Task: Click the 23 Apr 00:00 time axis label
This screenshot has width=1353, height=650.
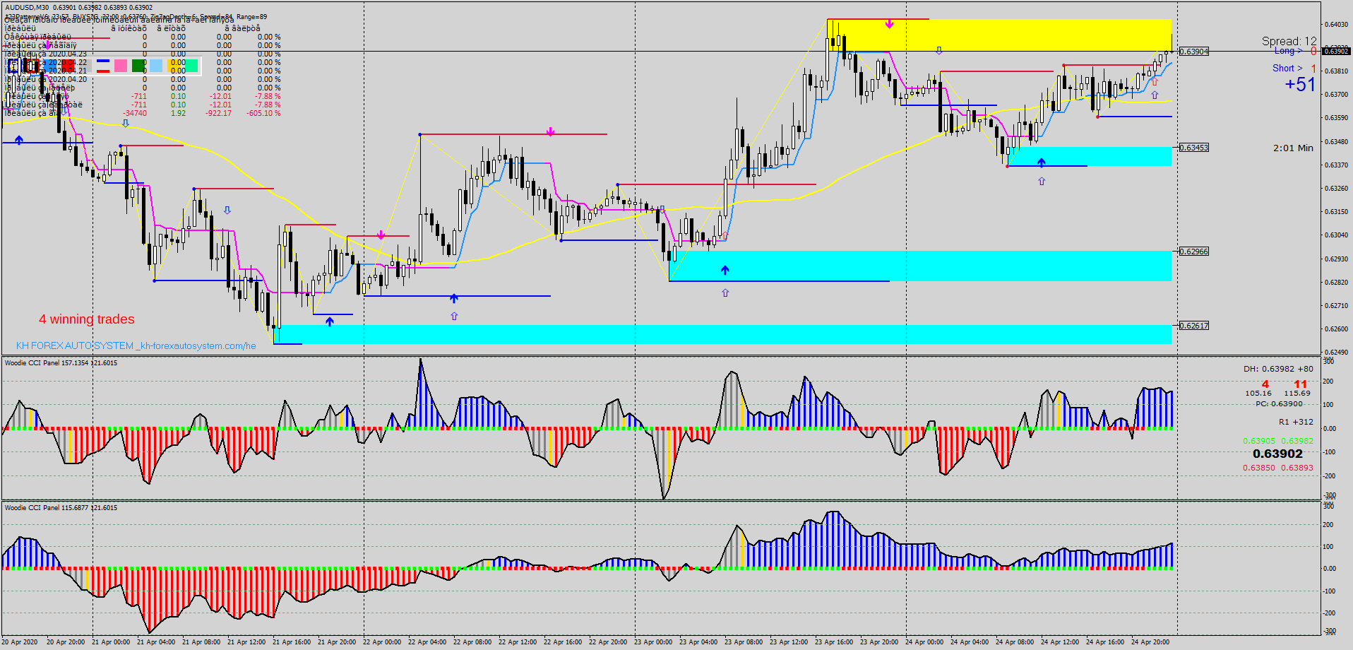Action: (652, 642)
